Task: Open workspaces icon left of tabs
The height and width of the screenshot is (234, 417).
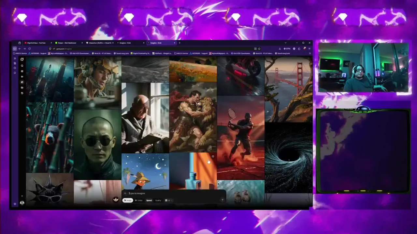Action: point(20,43)
